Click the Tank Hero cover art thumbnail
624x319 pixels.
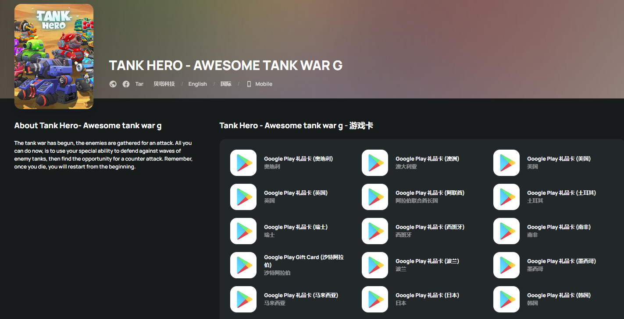[x=54, y=56]
